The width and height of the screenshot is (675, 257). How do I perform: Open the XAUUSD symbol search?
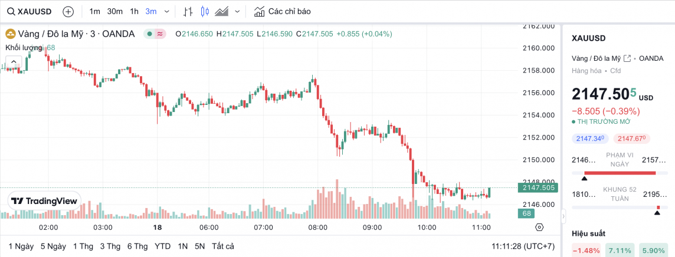click(27, 11)
